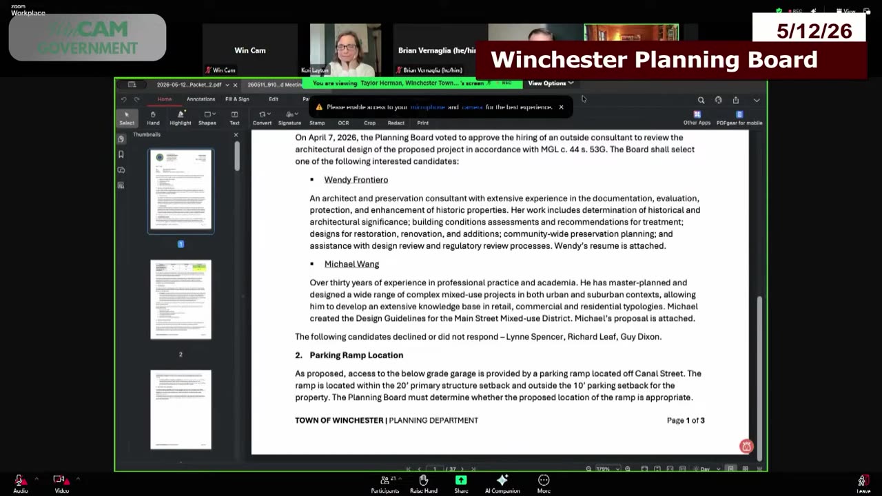Viewport: 882px width, 496px height.
Task: Open the bookmarks sidebar icon
Action: [121, 154]
